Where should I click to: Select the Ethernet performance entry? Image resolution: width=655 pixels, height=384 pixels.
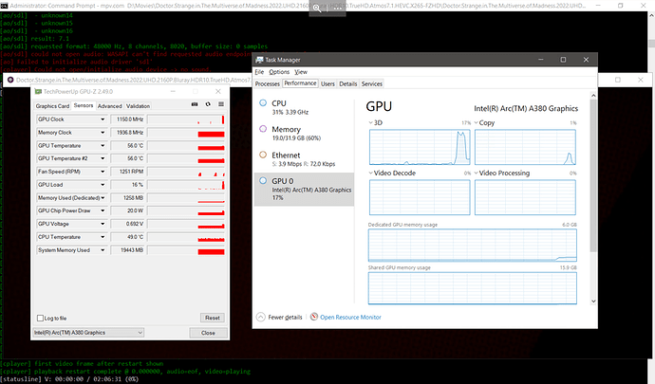click(x=304, y=159)
